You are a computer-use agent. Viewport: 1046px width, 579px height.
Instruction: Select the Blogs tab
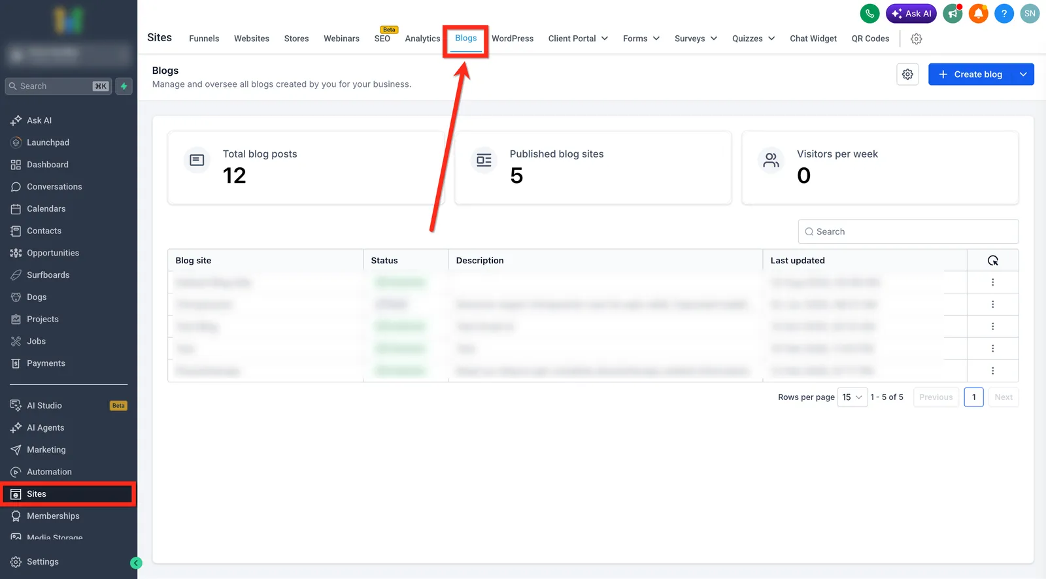point(465,38)
